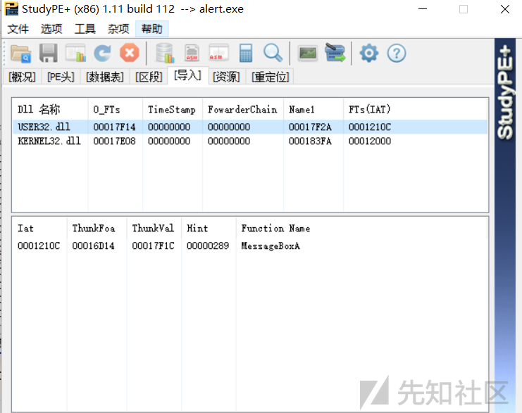This screenshot has width=522, height=413.
Task: Switch to the [概况] tab
Action: 22,77
